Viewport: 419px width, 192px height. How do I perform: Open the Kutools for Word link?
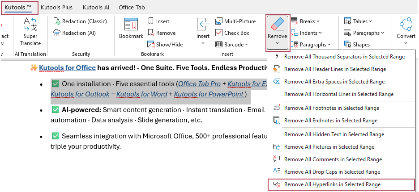tap(142, 94)
